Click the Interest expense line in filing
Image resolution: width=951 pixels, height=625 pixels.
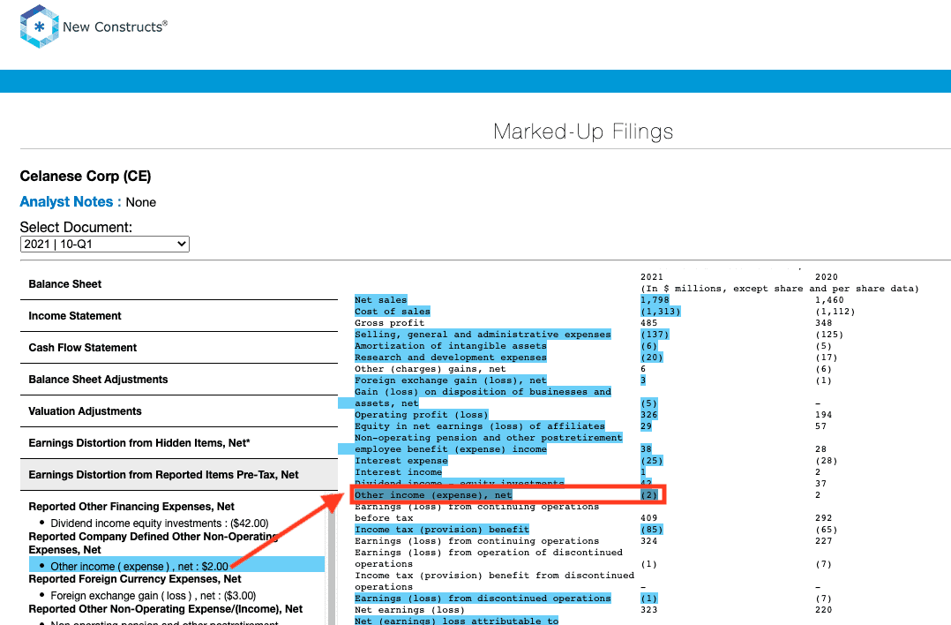[x=401, y=461]
